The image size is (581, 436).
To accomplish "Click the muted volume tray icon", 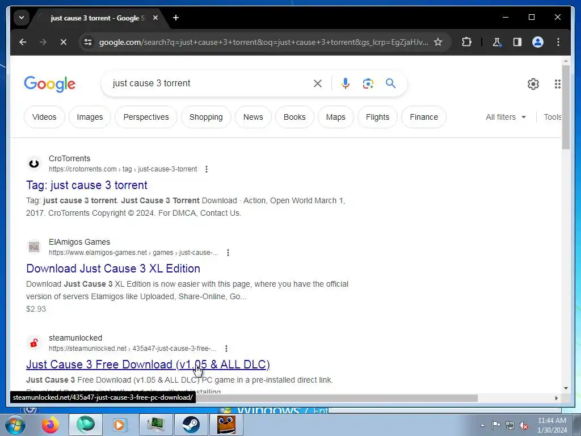I will click(x=524, y=425).
